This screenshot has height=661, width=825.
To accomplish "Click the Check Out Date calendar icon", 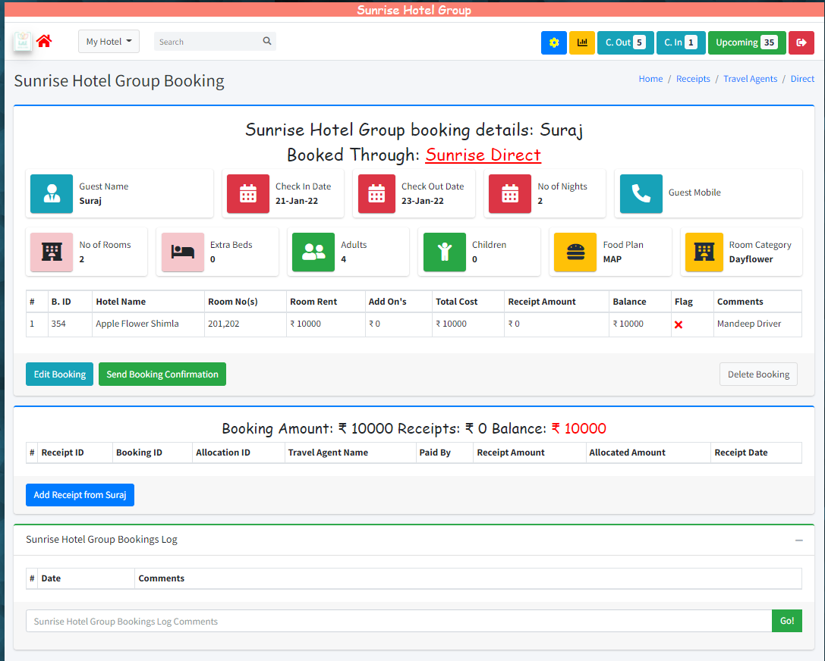I will tap(376, 194).
